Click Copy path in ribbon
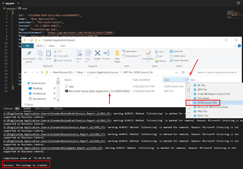 (x=61, y=56)
